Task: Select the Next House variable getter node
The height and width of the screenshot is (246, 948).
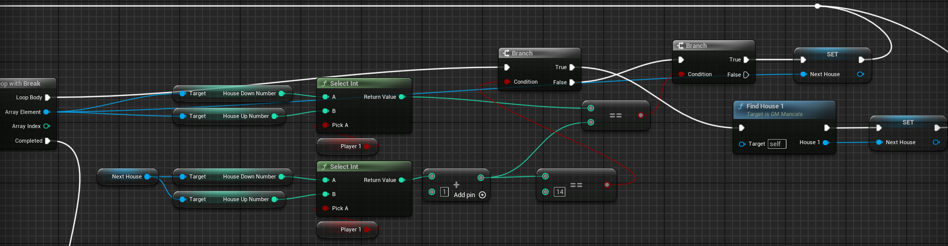Action: pos(127,177)
